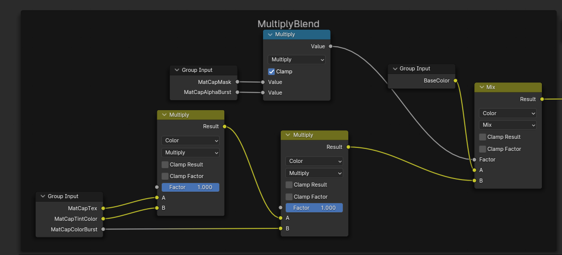Uncheck Clamp in the blue Multiply node
This screenshot has height=255, width=562.
[x=271, y=71]
